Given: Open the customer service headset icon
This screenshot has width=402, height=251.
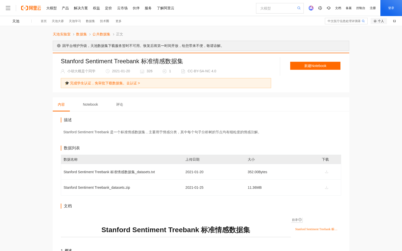Looking at the screenshot, I should (x=329, y=8).
